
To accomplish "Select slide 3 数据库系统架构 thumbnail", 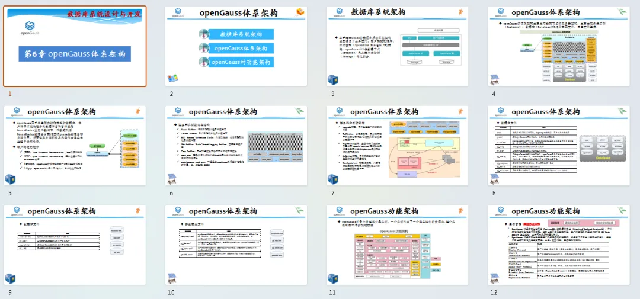I will pyautogui.click(x=398, y=46).
